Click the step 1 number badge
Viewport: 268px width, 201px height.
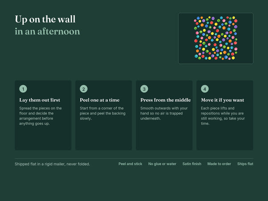point(23,89)
